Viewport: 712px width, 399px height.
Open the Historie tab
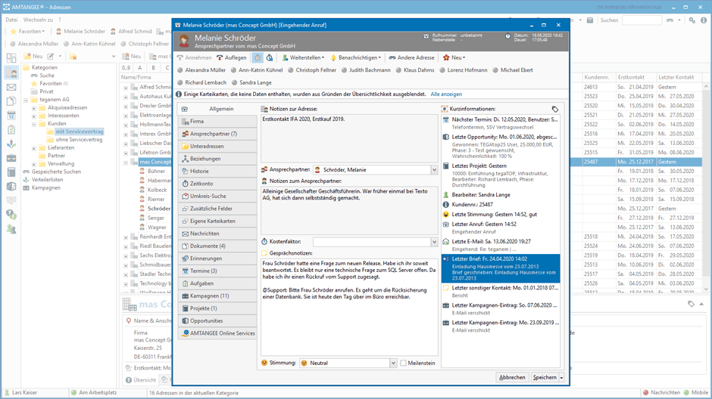(x=217, y=172)
